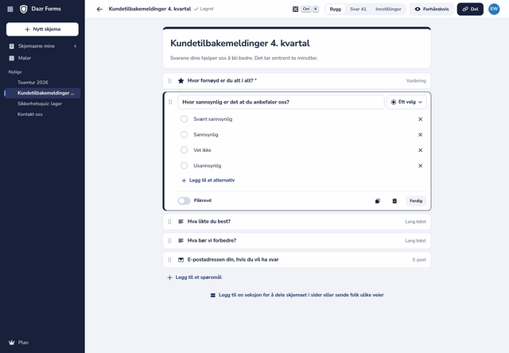Image resolution: width=509 pixels, height=353 pixels.
Task: Click Legg til et alternativ
Action: (208, 180)
